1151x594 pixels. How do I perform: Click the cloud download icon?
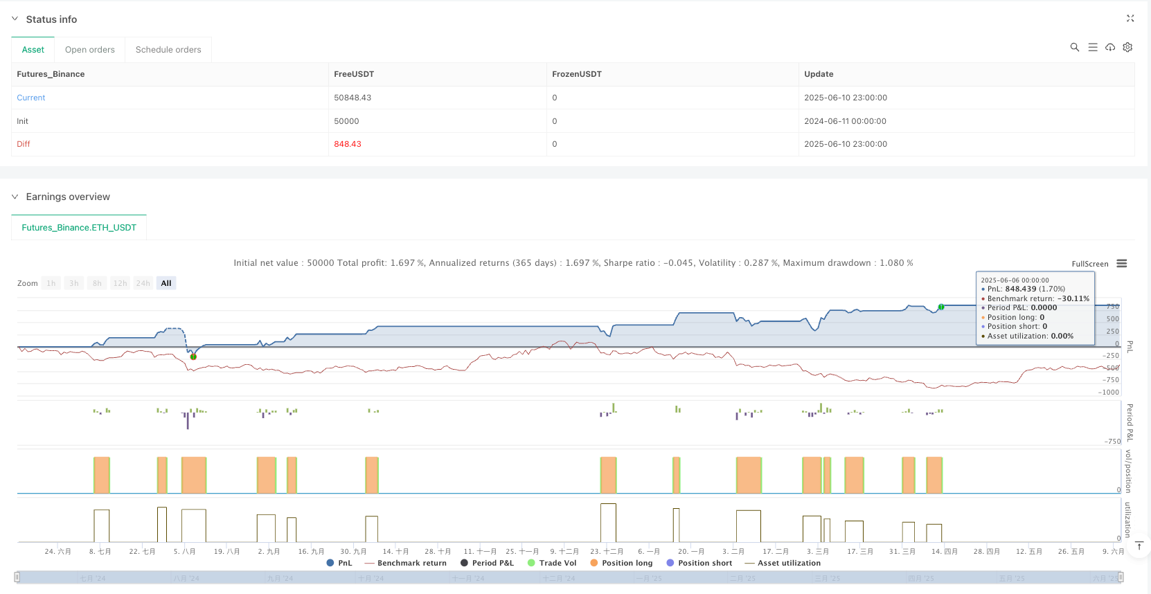[1110, 47]
